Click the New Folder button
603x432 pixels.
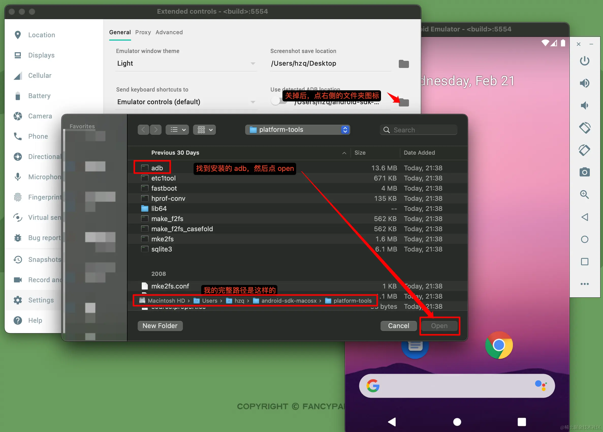[160, 326]
